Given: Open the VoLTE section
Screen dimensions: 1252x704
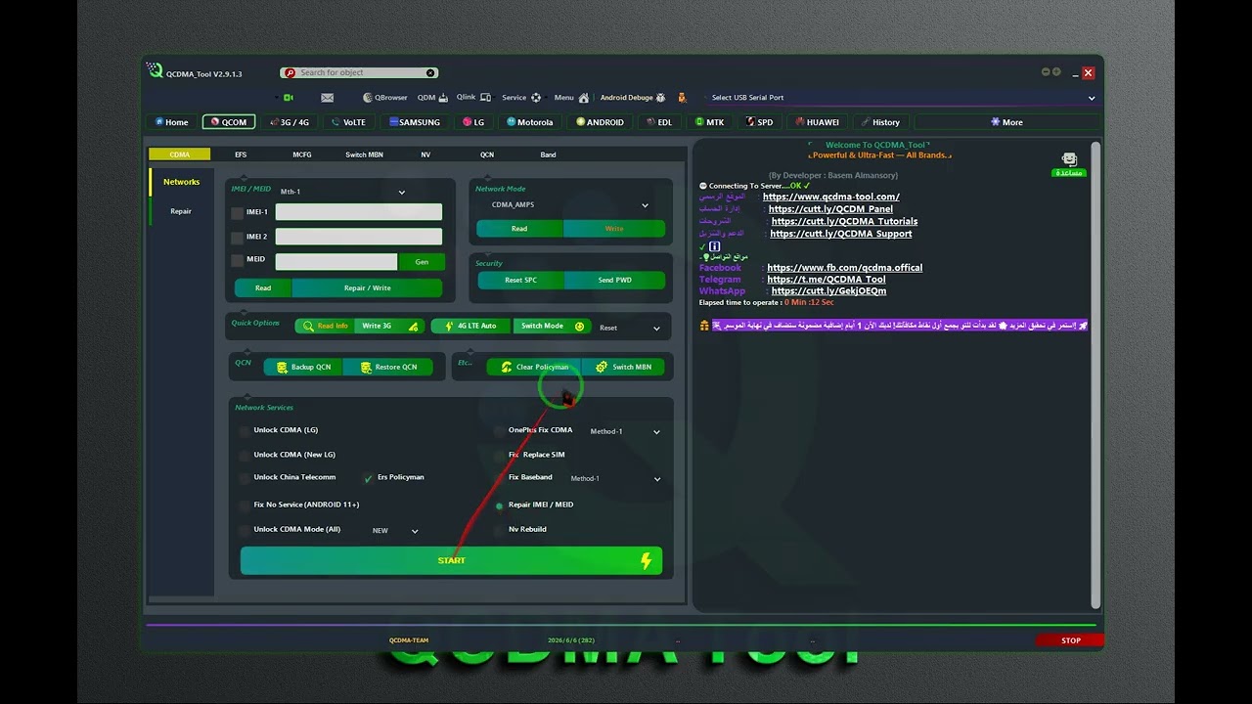Looking at the screenshot, I should 348,122.
